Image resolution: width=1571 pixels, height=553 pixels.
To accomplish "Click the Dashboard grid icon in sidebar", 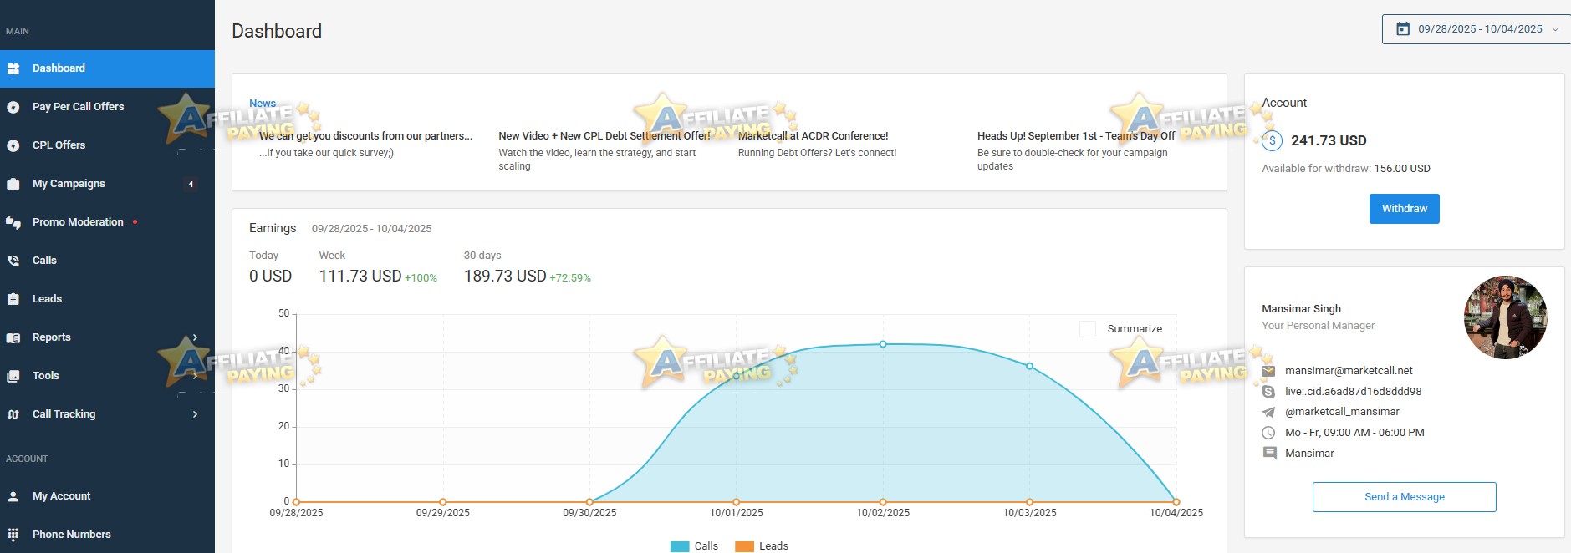I will pos(13,68).
